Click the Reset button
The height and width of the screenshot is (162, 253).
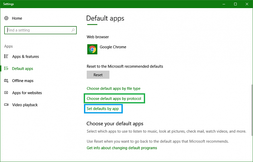point(98,75)
